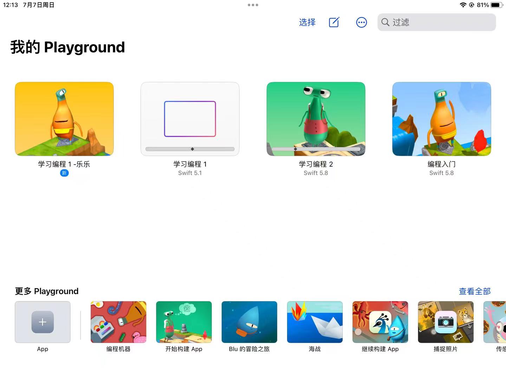Add a new App with plus tile
Viewport: 506px width, 379px height.
[x=43, y=322]
